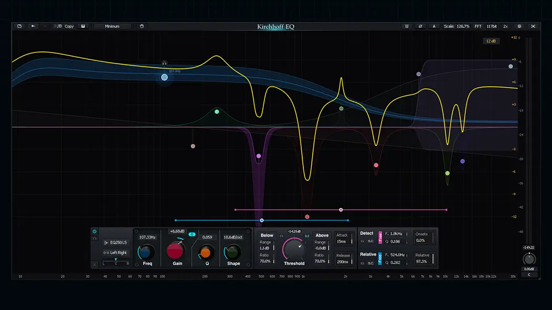The width and height of the screenshot is (552, 310).
Task: Click the Attack 15ms field
Action: click(x=344, y=238)
